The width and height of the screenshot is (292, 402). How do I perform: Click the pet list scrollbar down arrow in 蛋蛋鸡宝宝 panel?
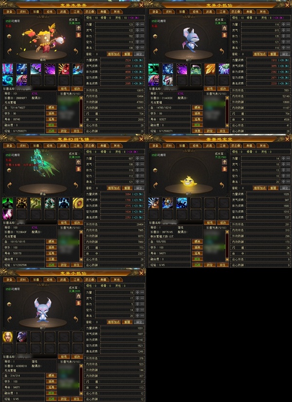[x=227, y=260]
